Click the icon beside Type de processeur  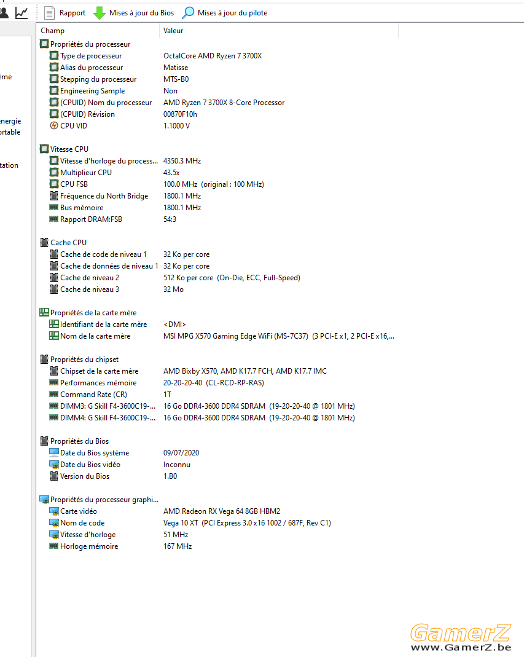(x=54, y=55)
